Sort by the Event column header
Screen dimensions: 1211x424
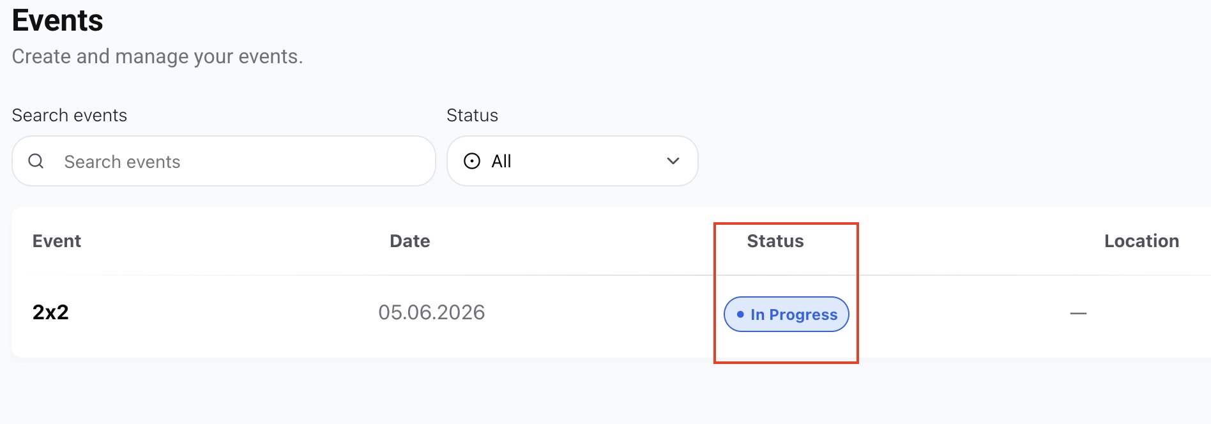pos(57,241)
